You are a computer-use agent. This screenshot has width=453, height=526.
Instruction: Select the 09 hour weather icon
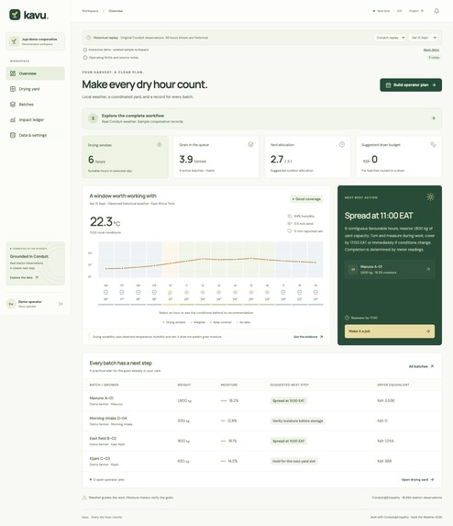[x=154, y=293]
